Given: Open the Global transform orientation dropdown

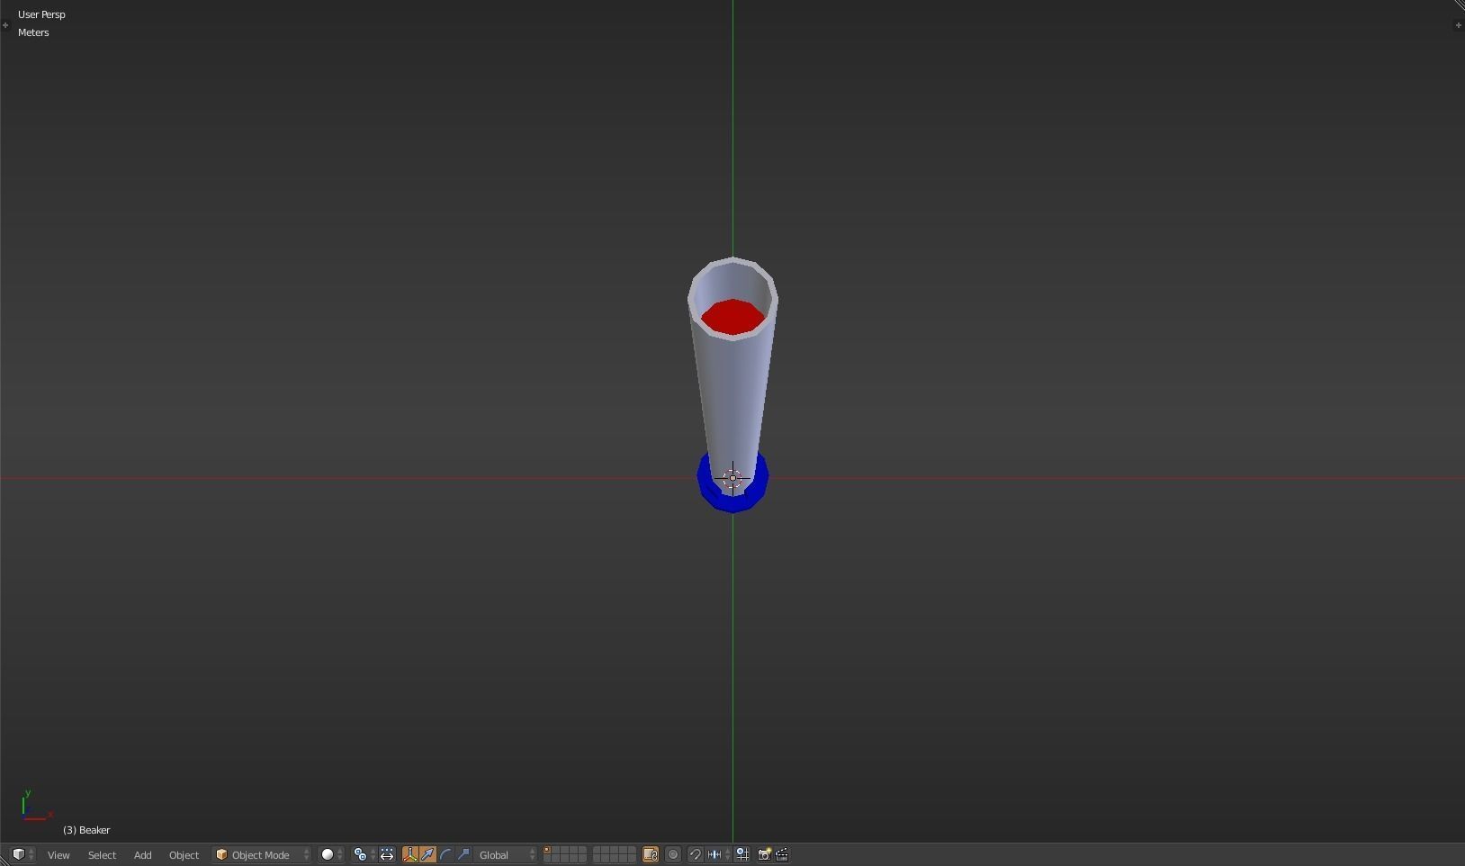Looking at the screenshot, I should 507,854.
